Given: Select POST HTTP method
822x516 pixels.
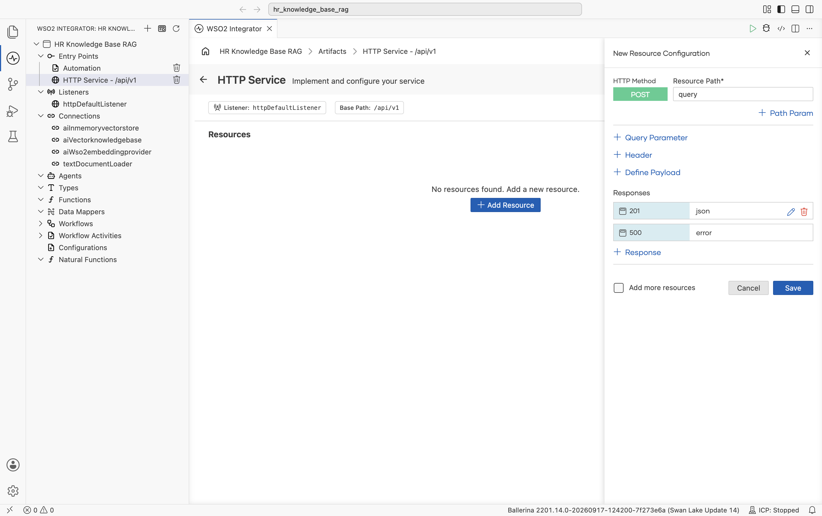Looking at the screenshot, I should (640, 94).
